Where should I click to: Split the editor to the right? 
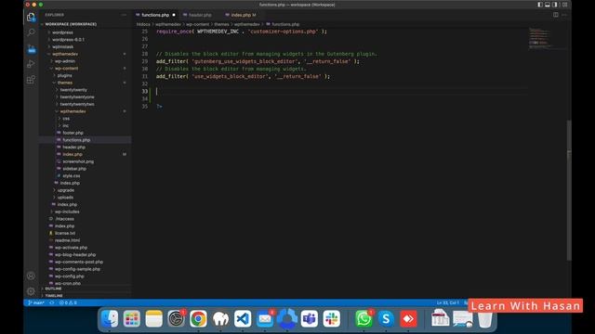click(x=556, y=15)
